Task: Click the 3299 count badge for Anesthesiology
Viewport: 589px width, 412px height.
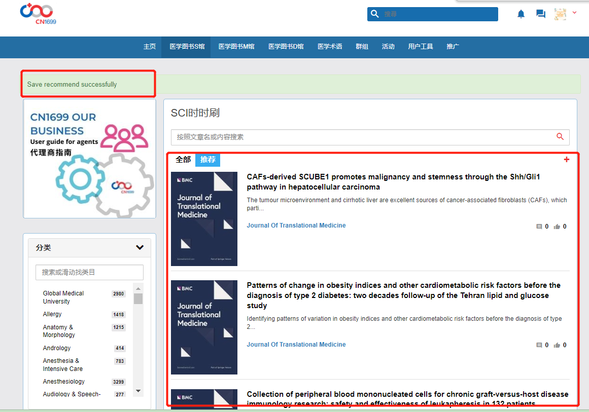Action: [x=118, y=382]
